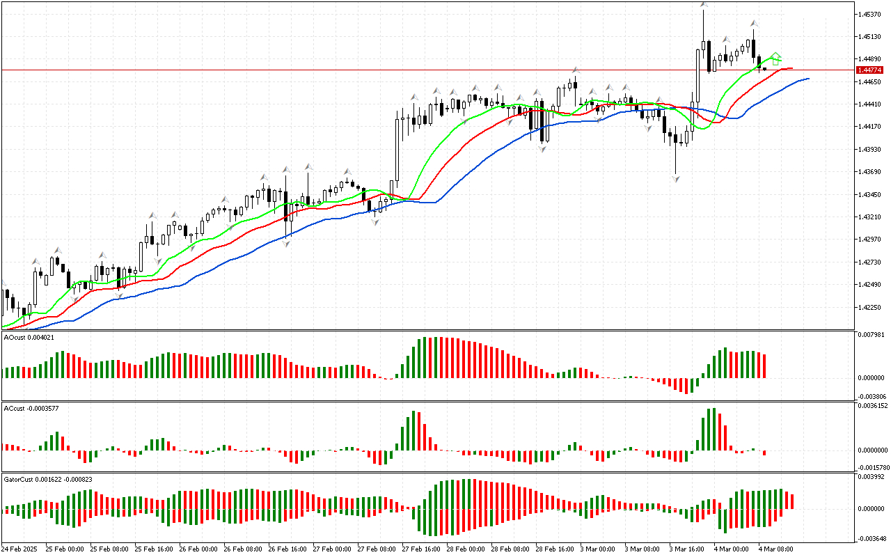This screenshot has width=891, height=557.
Task: Click the 0.007981 AOcust scale value
Action: point(871,334)
